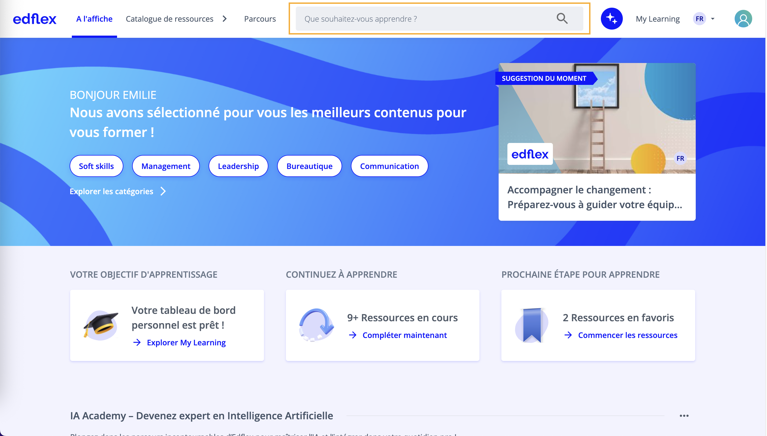The width and height of the screenshot is (767, 436).
Task: Click 'VOTRE OBJECTIF D'APPRENTISSAGE' heading
Action: [144, 275]
